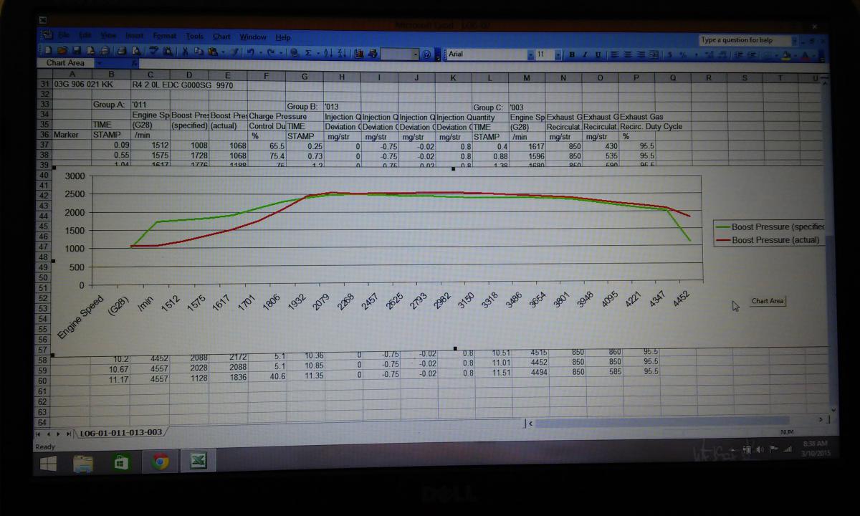The image size is (860, 516).
Task: Click the Sort Ascending icon
Action: coord(327,53)
